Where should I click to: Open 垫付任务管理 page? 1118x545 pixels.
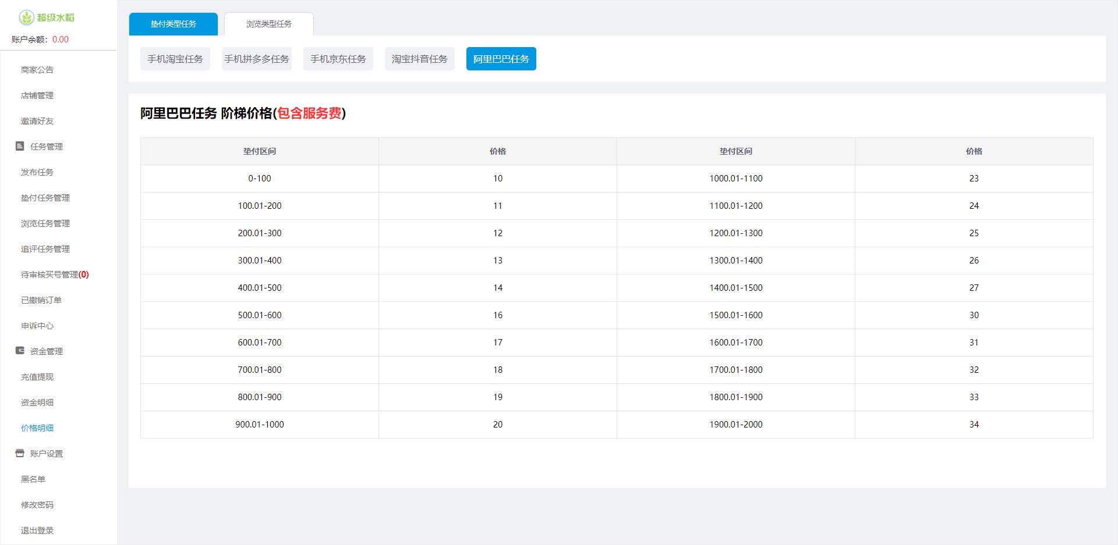coord(45,198)
